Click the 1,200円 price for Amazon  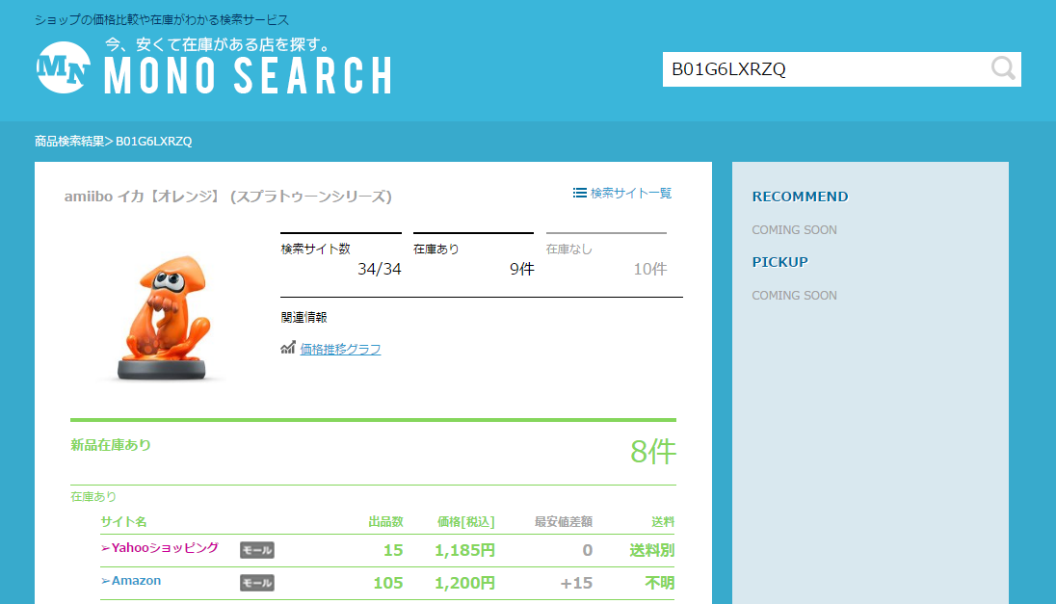point(464,583)
